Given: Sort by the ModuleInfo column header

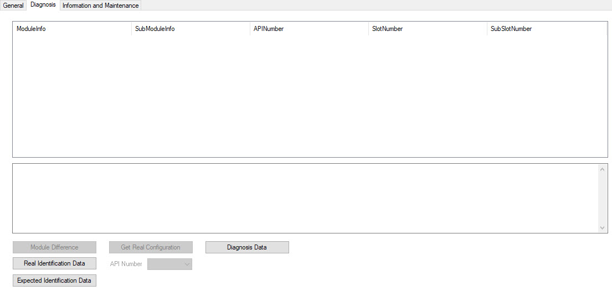Looking at the screenshot, I should [72, 29].
